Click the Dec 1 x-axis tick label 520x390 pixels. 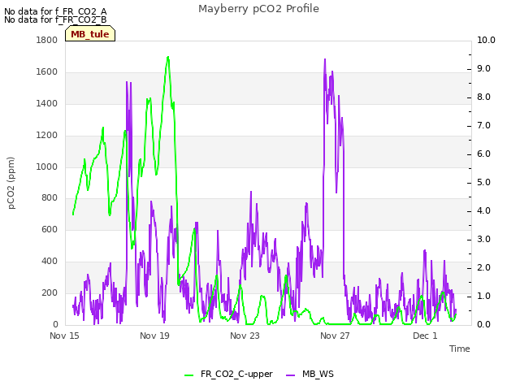tap(425, 336)
